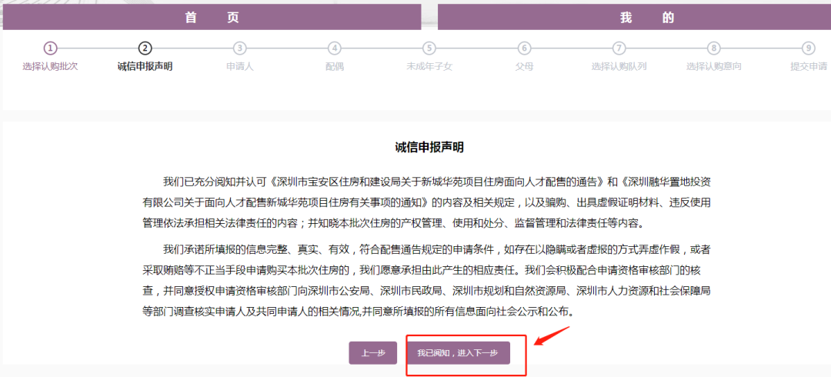
Task: Click step 4 circle icon
Action: (335, 48)
